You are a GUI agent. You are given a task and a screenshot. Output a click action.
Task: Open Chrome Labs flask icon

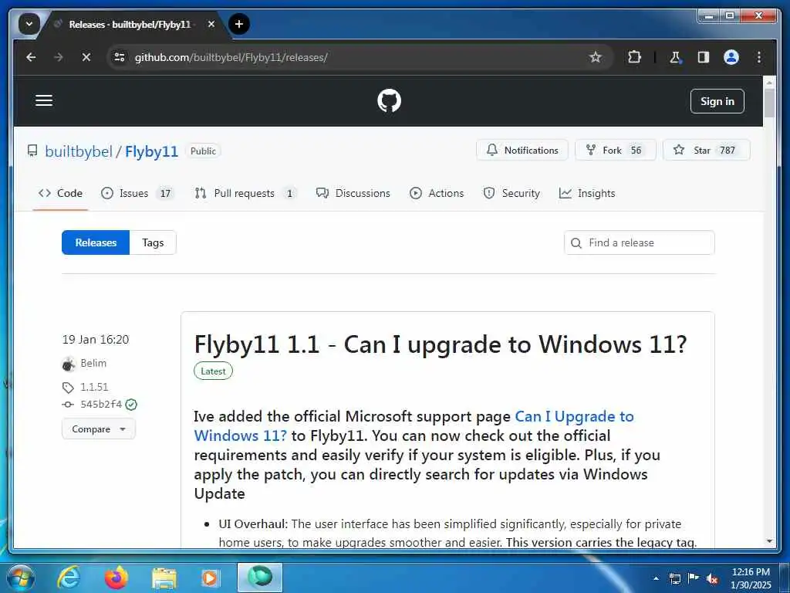[675, 57]
